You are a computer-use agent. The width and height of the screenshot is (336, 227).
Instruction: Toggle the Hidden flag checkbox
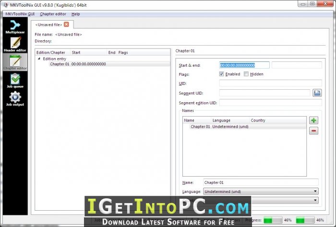[x=246, y=74]
